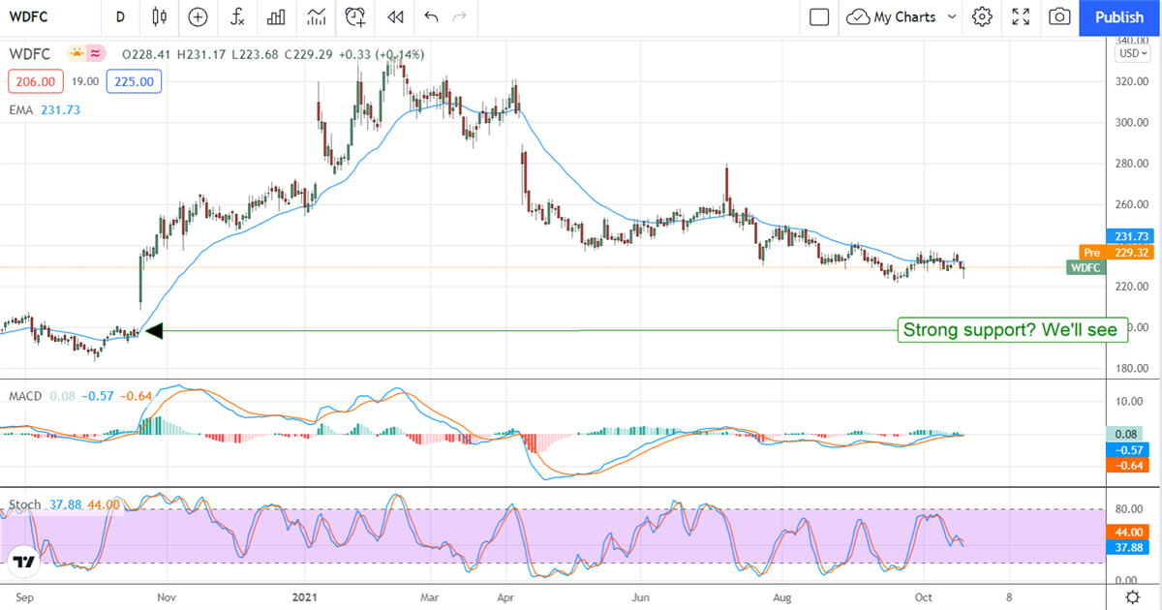
Task: Click the orange -0.64 value in MACD legend
Action: pos(136,396)
